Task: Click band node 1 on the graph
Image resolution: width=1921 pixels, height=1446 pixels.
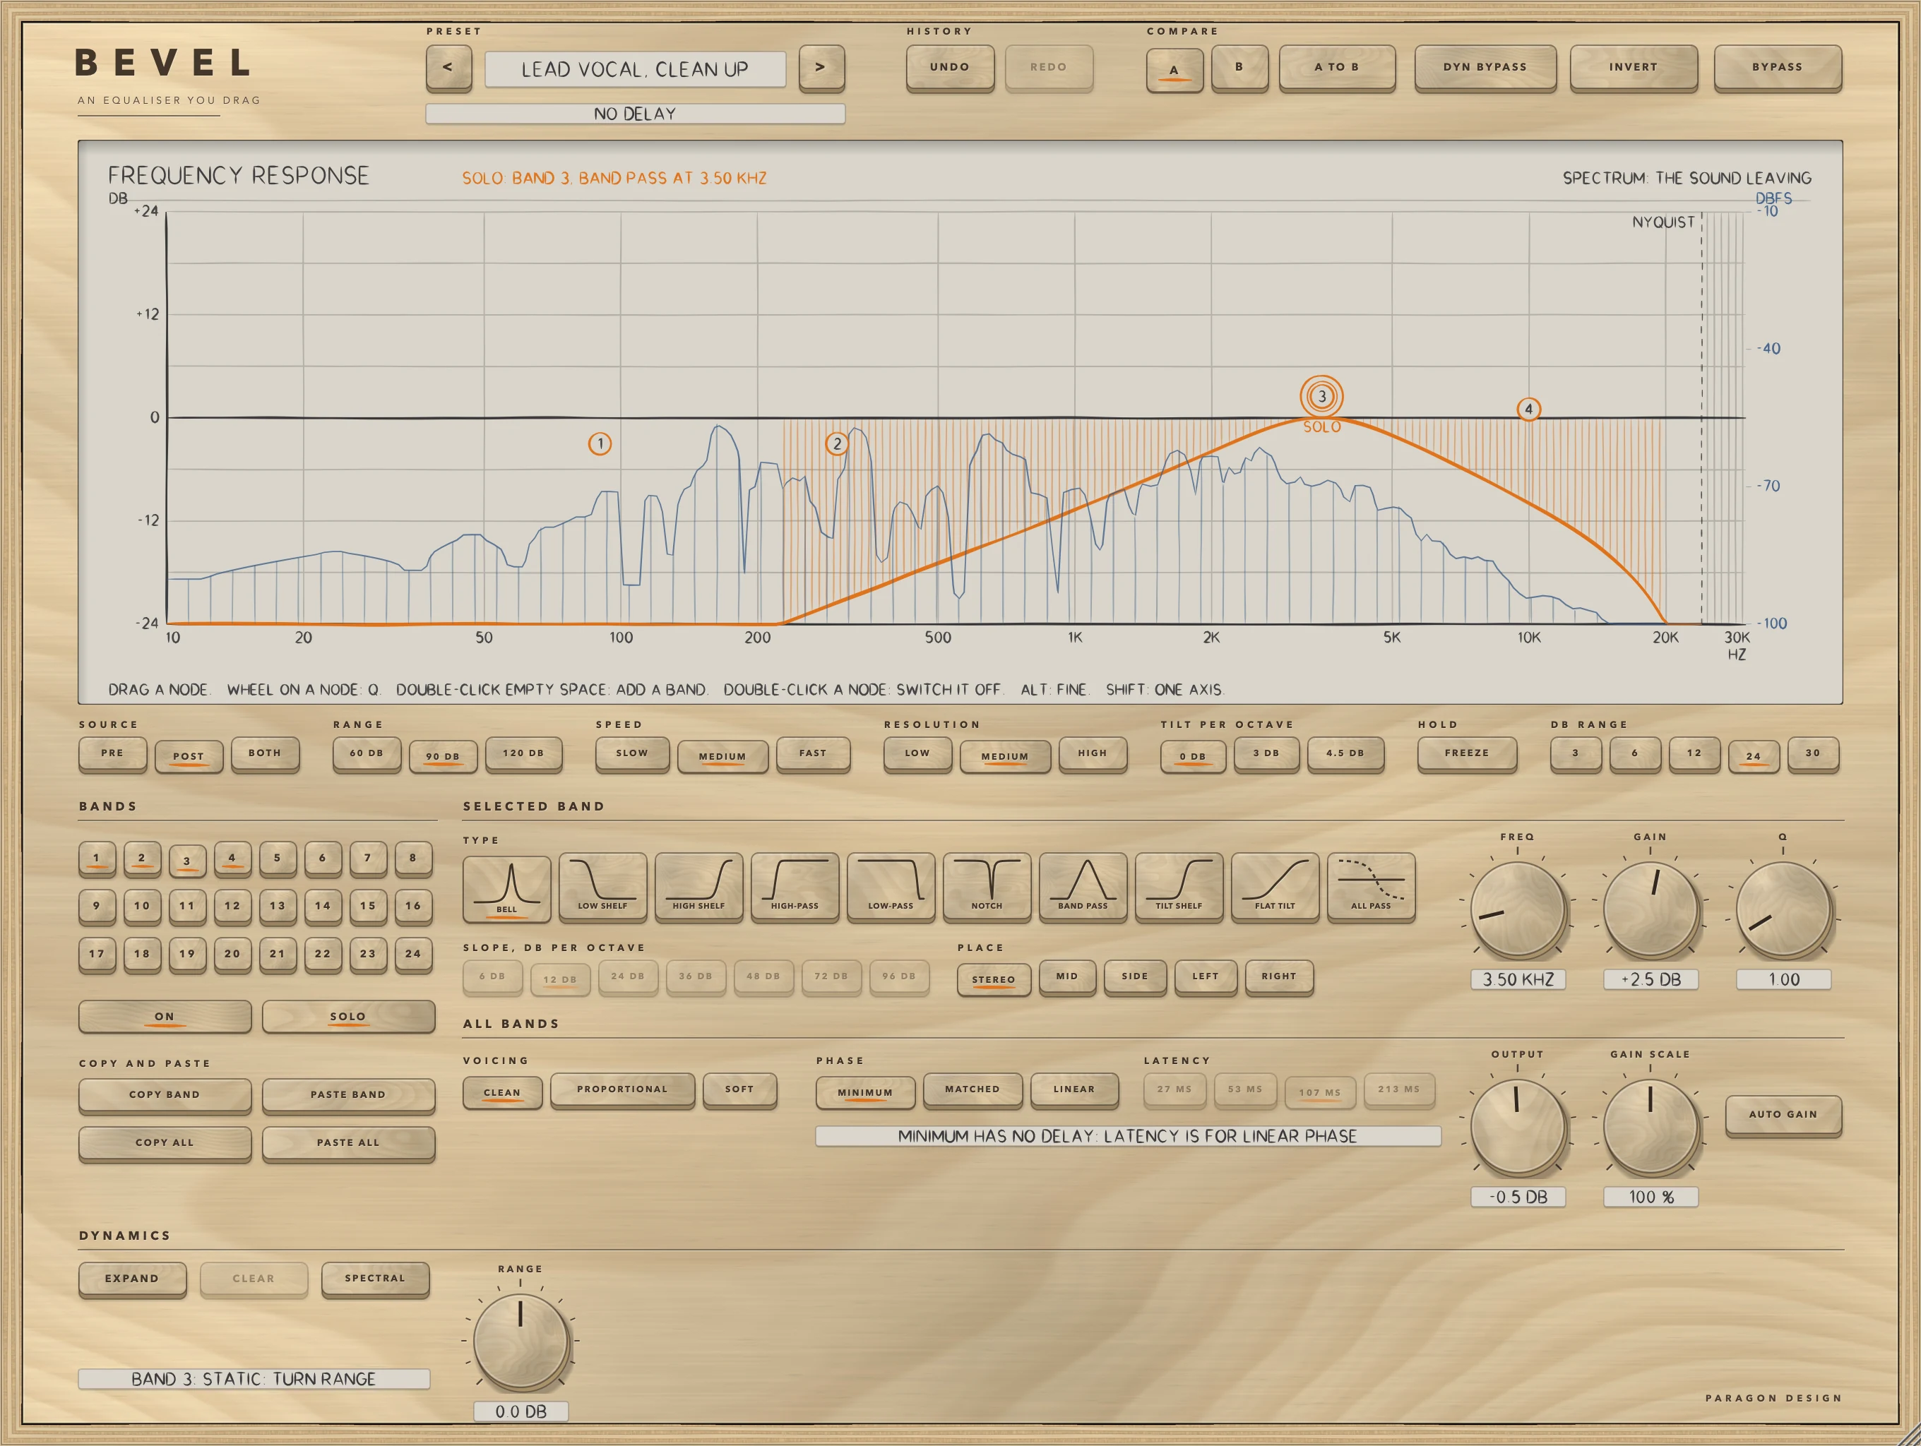Action: (599, 443)
